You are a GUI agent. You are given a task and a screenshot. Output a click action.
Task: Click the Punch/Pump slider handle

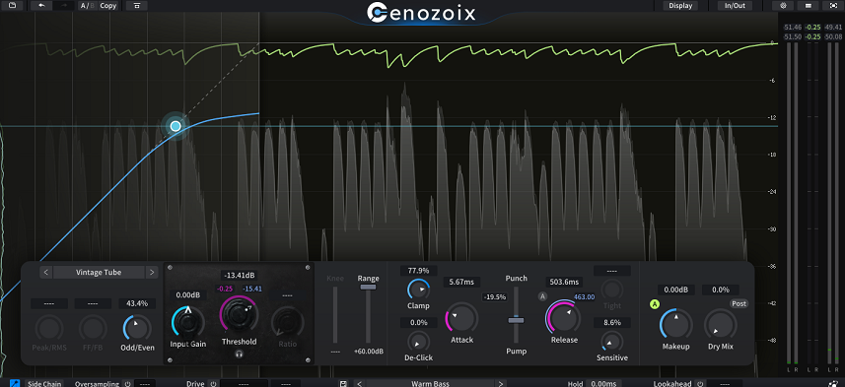click(x=516, y=320)
